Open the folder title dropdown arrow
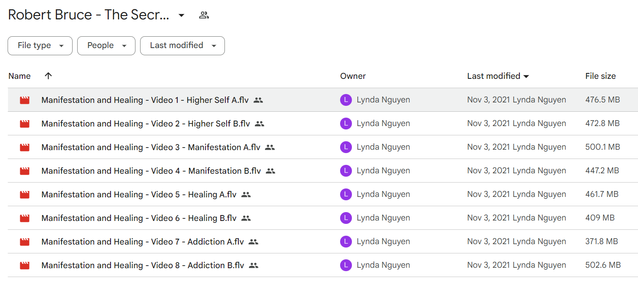The height and width of the screenshot is (288, 638). point(181,16)
